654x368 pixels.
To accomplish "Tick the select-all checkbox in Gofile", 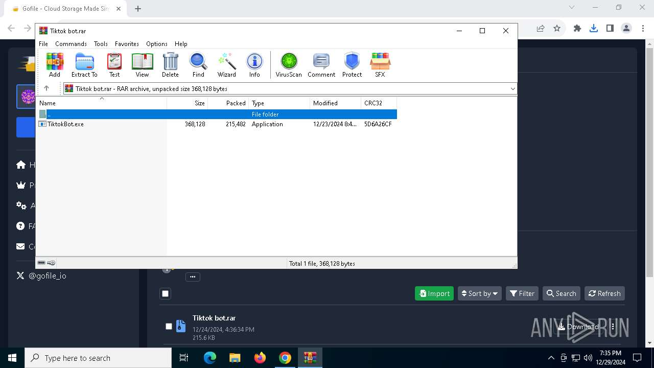I will (165, 293).
